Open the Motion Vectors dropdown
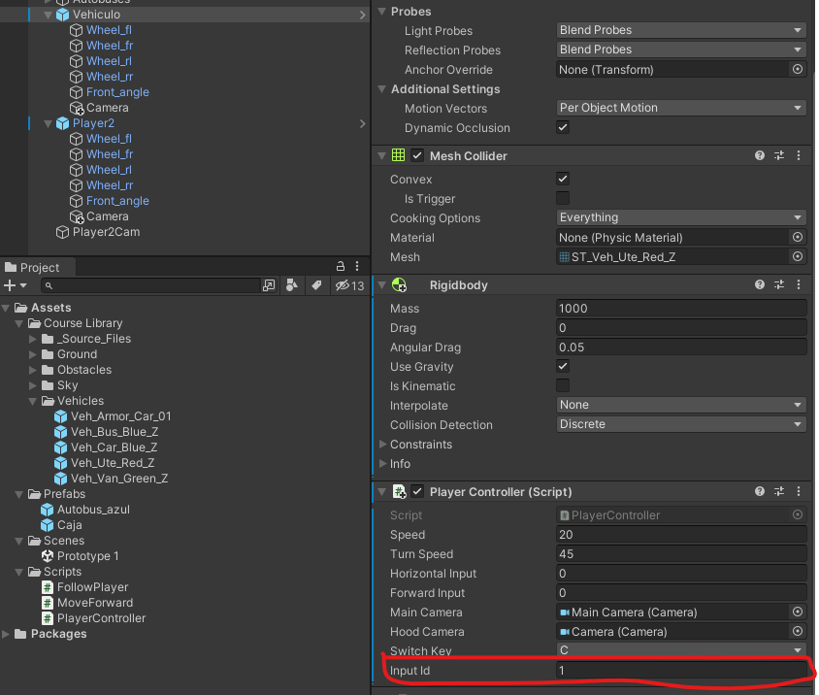 click(x=681, y=108)
